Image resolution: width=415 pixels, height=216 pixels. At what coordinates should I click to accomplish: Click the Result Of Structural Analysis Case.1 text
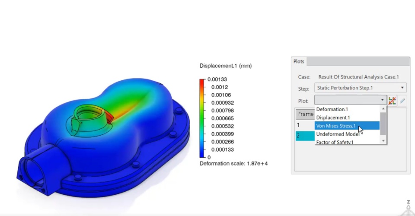click(x=358, y=77)
